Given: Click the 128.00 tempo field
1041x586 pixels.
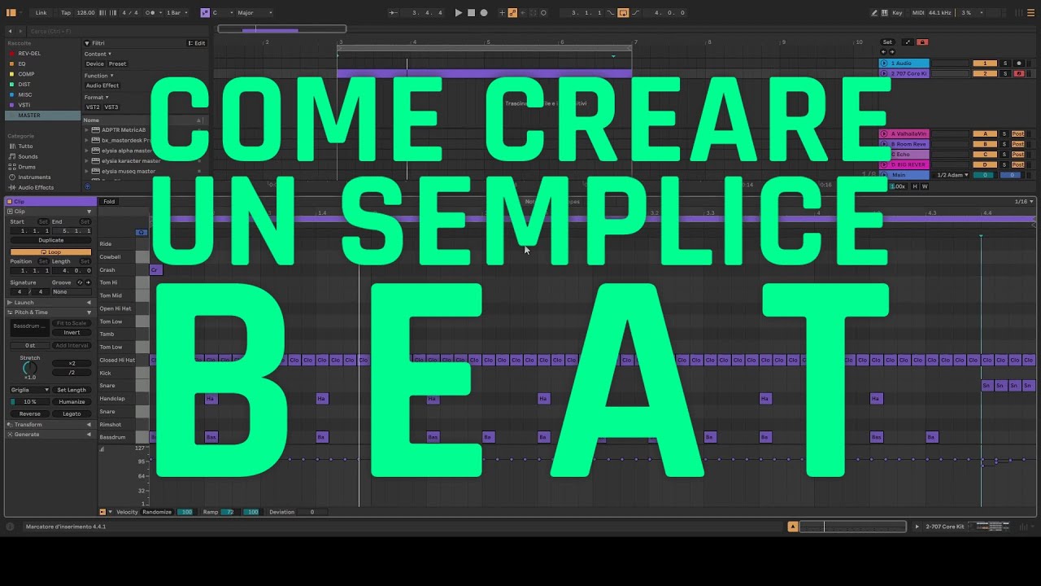Looking at the screenshot, I should click(85, 13).
